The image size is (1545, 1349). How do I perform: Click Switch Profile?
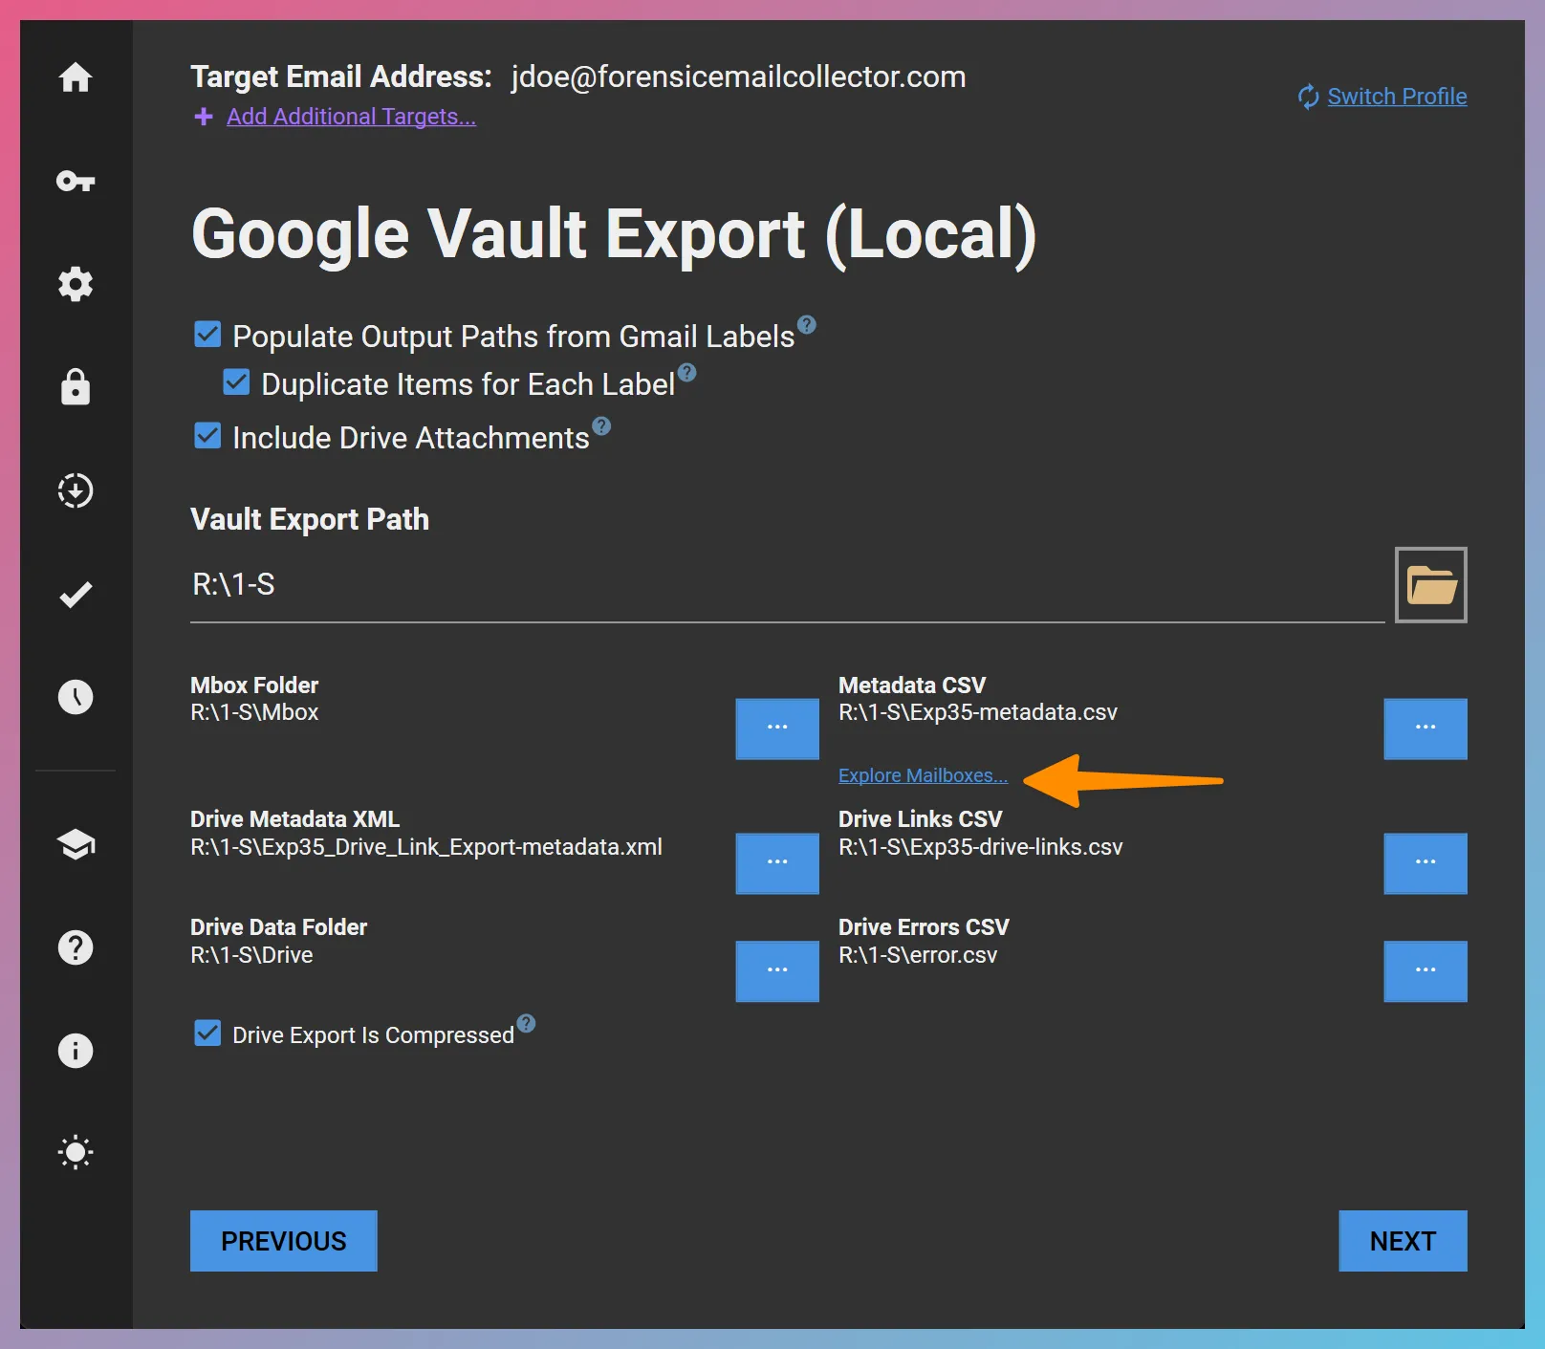click(1397, 96)
